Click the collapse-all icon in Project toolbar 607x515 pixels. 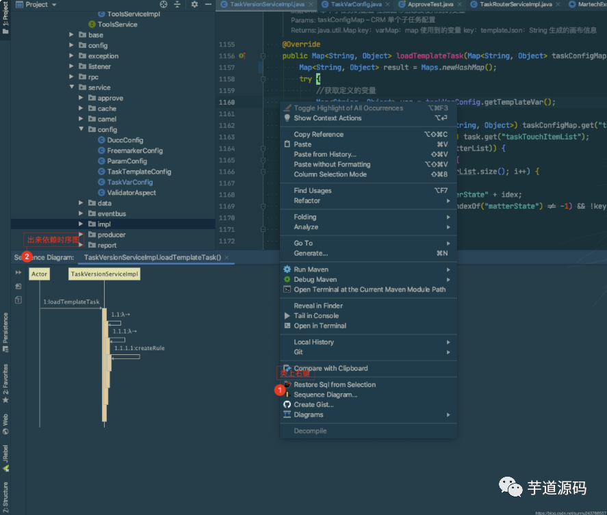pyautogui.click(x=177, y=5)
